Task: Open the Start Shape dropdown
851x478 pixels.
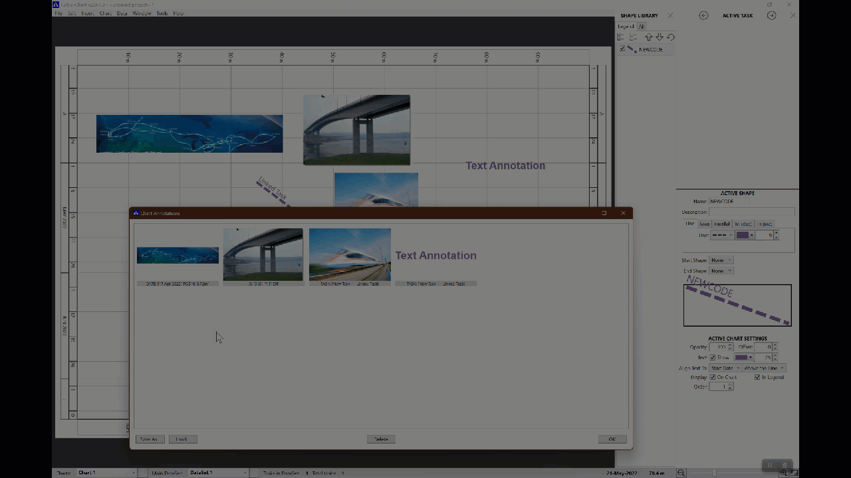Action: (721, 260)
